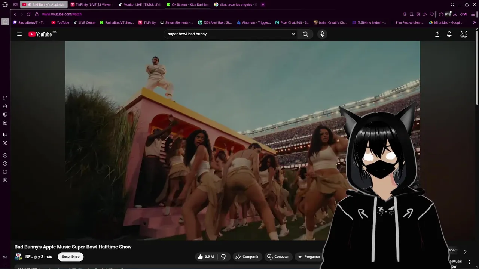The height and width of the screenshot is (269, 479).
Task: Click the youtube.com/watch address bar
Action: coord(62,14)
